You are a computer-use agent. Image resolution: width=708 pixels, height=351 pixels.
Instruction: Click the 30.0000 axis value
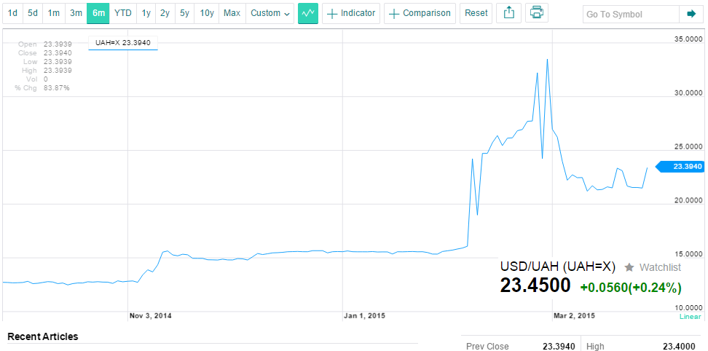[688, 93]
